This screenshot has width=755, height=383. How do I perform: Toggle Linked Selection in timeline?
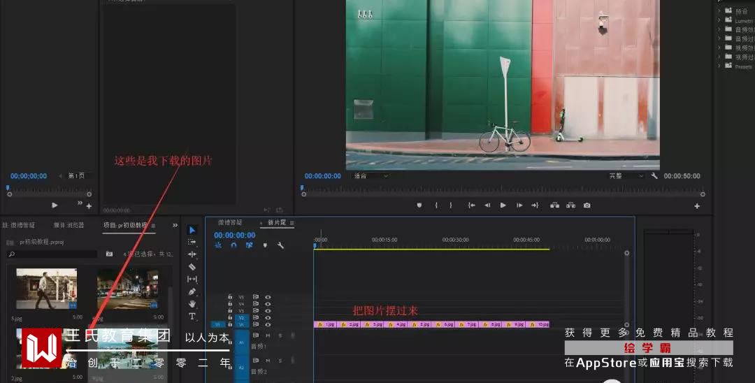(x=249, y=245)
